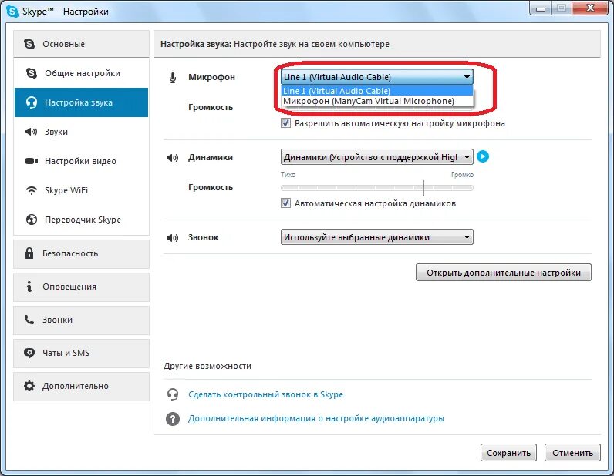Click the lock icon for Безопасность
The width and height of the screenshot is (614, 476).
(29, 253)
